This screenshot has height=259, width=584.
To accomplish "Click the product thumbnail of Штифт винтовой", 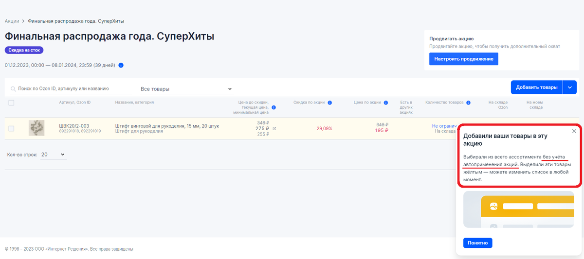I will click(36, 128).
